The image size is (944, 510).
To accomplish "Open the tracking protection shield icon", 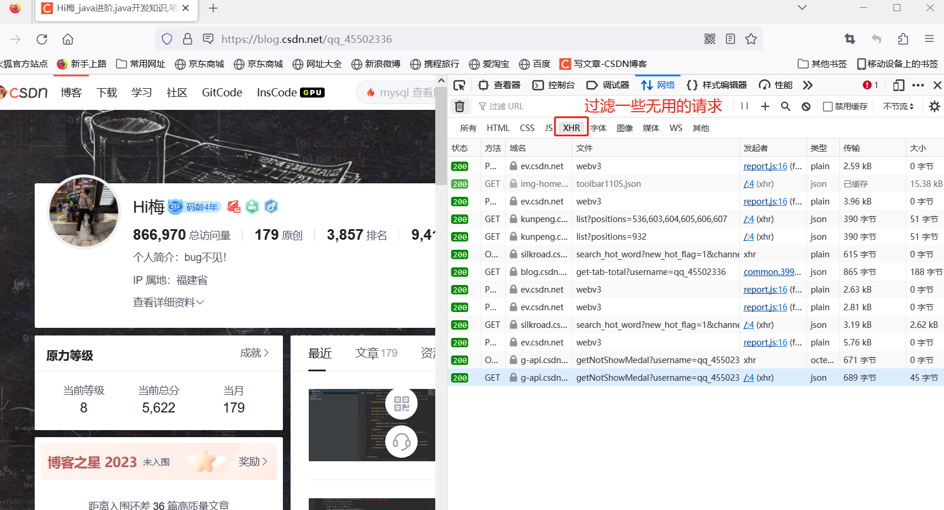I will pyautogui.click(x=167, y=39).
